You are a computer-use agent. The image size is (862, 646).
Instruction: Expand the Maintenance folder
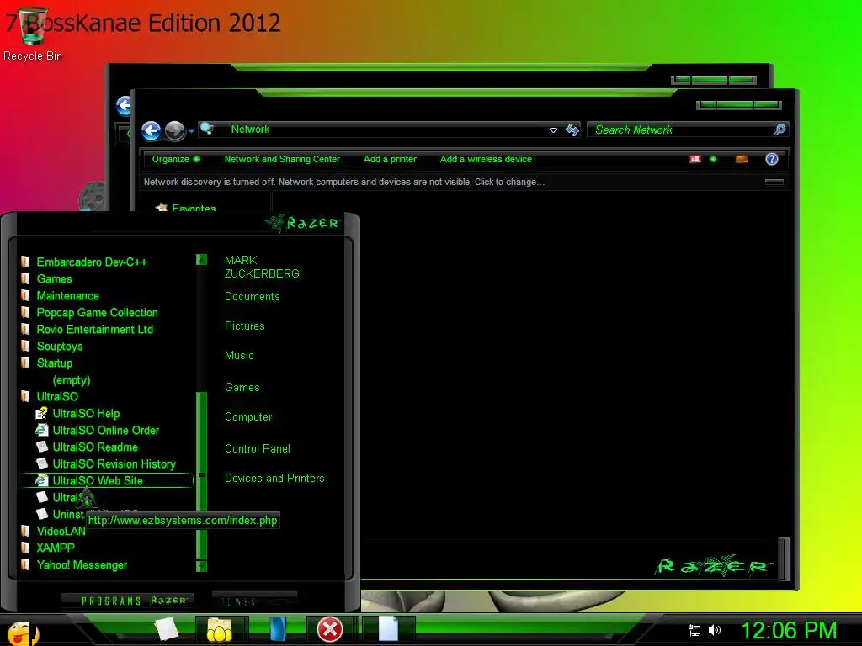(67, 296)
